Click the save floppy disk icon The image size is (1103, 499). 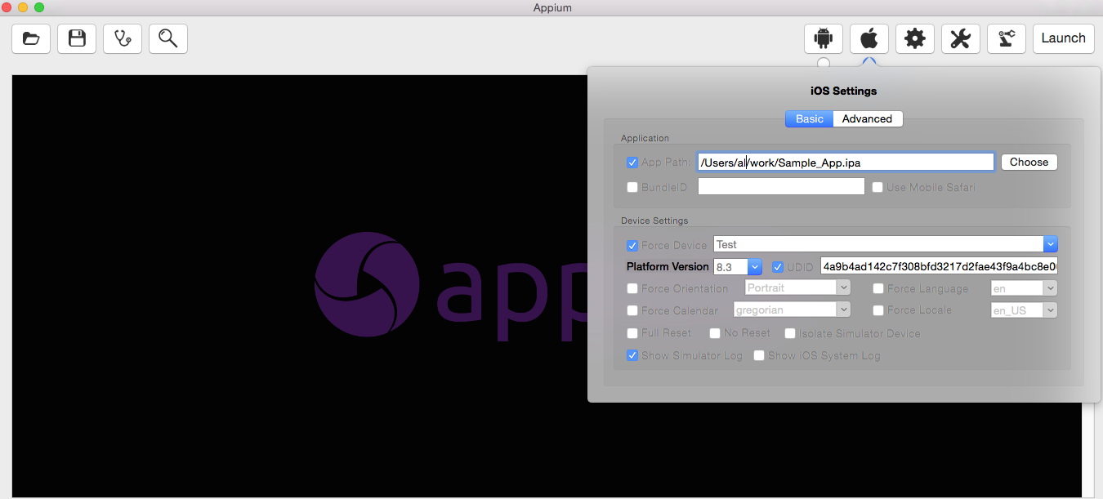77,38
